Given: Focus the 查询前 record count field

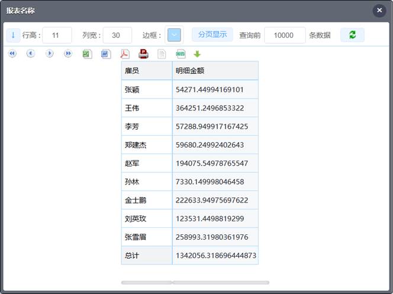Looking at the screenshot, I should pos(285,35).
